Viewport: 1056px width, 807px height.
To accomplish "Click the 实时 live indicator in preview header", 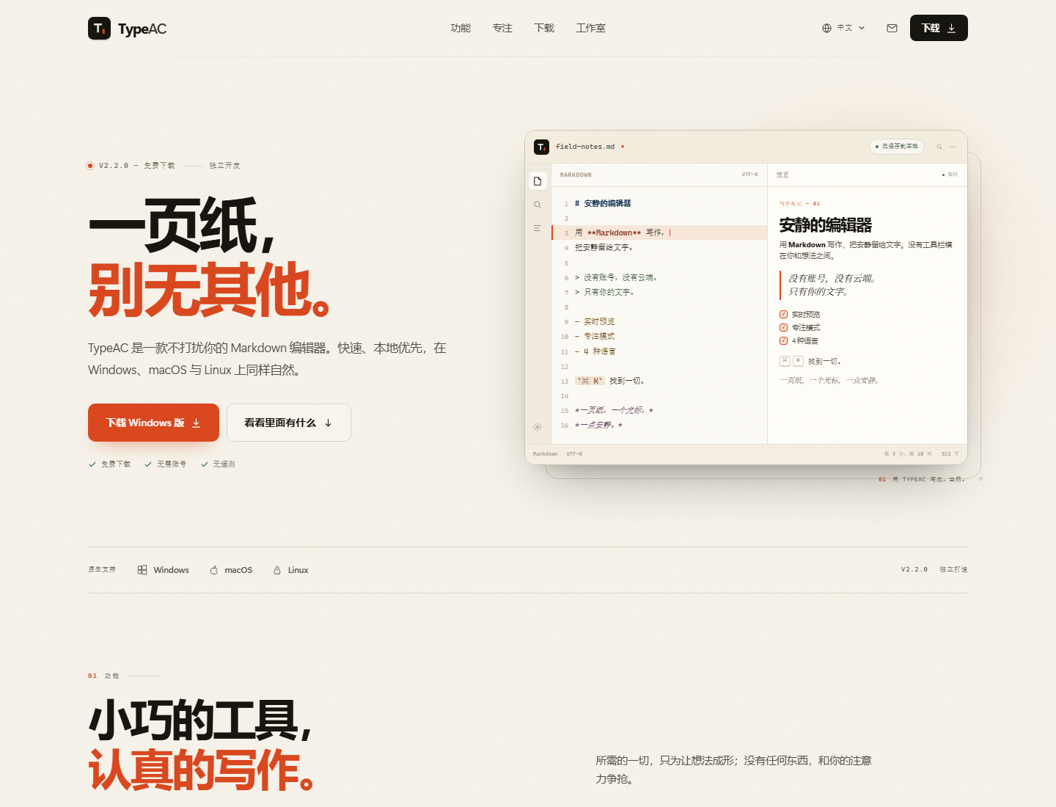I will coord(950,175).
